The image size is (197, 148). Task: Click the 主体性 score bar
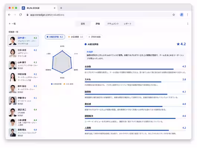point(135,69)
